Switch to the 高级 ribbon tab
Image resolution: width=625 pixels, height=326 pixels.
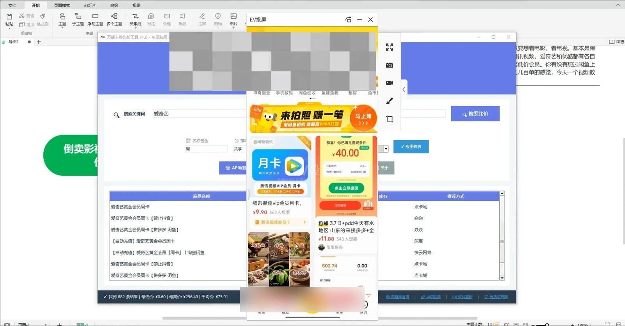pyautogui.click(x=114, y=5)
